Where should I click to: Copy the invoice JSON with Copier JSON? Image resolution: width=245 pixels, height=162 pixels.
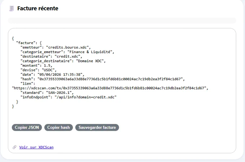click(x=27, y=128)
